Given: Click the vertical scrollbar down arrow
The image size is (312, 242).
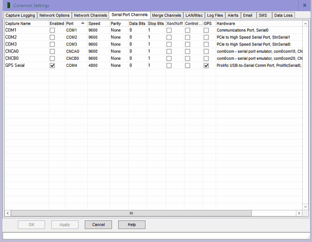Looking at the screenshot, I should pyautogui.click(x=305, y=207).
